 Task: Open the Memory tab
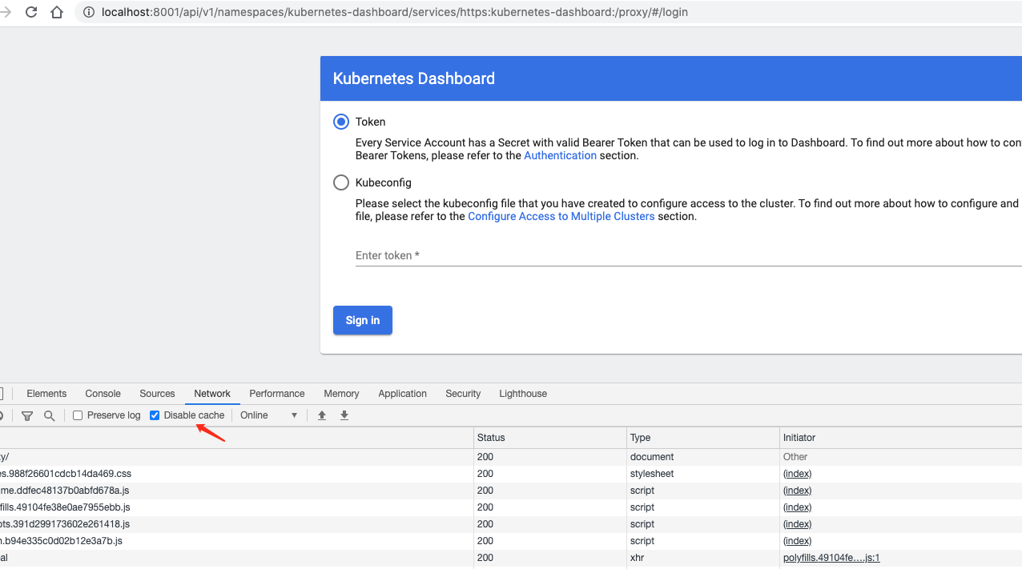(x=341, y=394)
